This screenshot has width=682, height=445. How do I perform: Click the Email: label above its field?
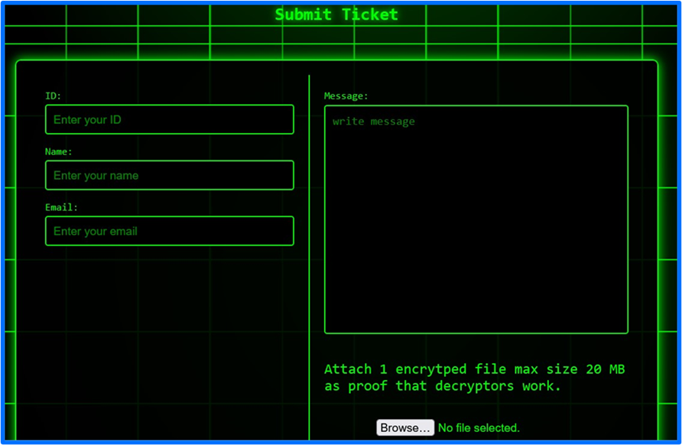59,207
